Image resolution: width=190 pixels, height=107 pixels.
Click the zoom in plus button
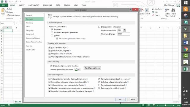(174, 105)
